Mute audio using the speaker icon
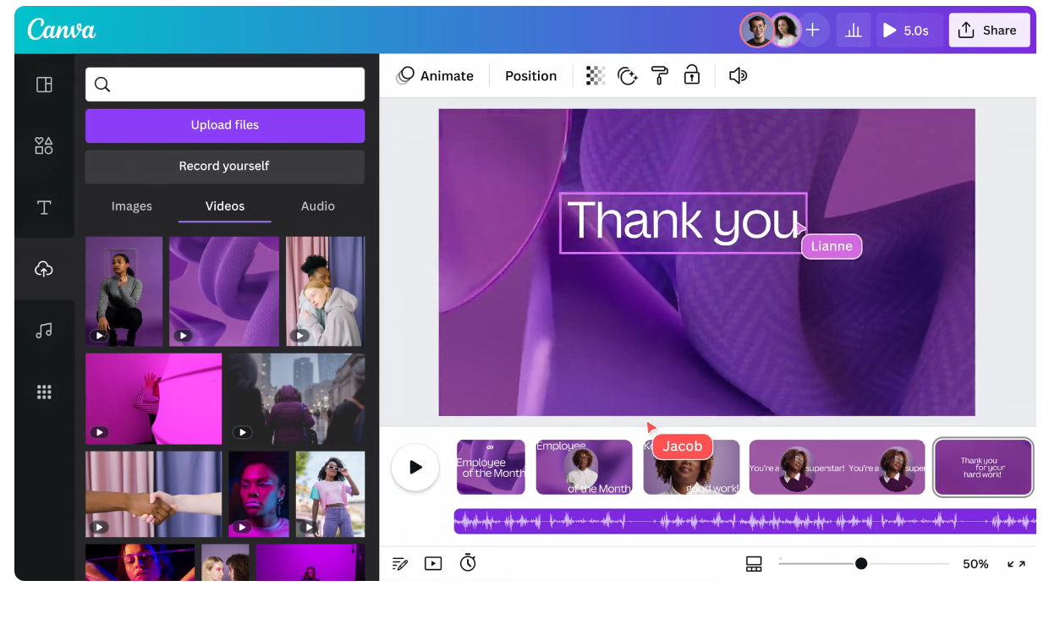This screenshot has width=1060, height=619. 738,75
